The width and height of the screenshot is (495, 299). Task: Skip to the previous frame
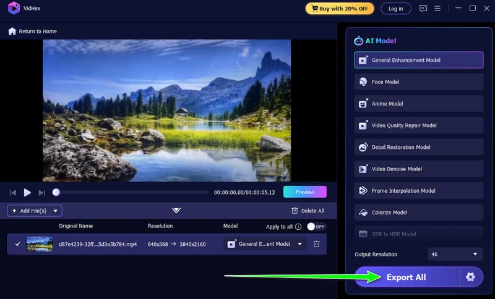coord(13,193)
